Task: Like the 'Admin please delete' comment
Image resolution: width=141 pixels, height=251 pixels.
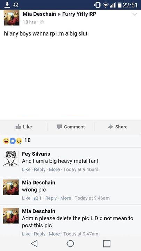Action: tap(26, 234)
